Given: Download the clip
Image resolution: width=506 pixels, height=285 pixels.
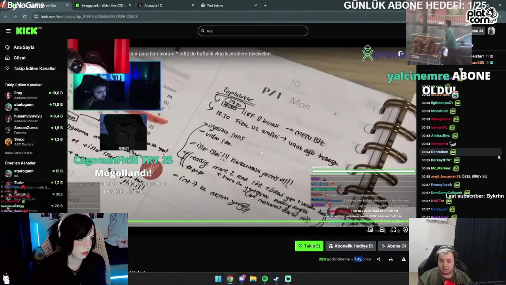Looking at the screenshot, I should (x=391, y=259).
